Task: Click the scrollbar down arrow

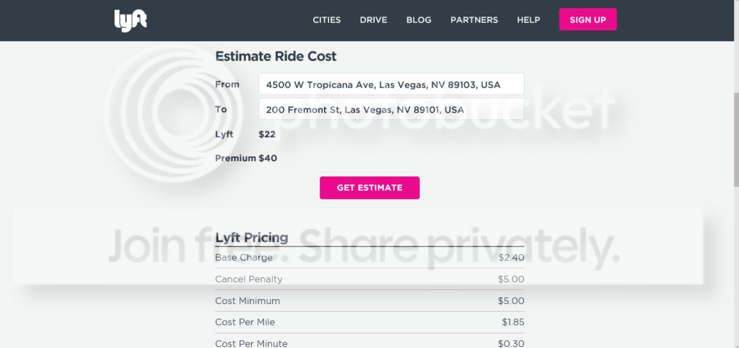Action: [734, 343]
